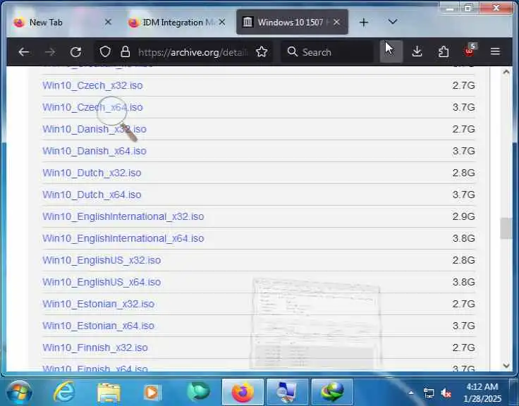Switch to Firefox on the taskbar
The image size is (519, 406).
pos(243,393)
